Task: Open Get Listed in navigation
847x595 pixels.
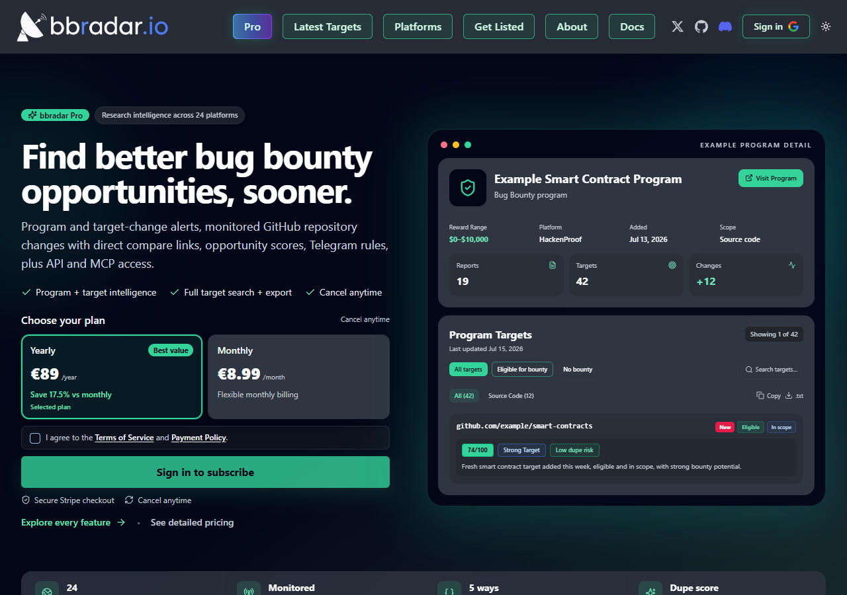Action: point(499,26)
